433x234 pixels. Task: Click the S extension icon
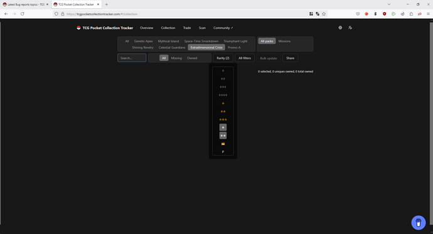pos(375,14)
